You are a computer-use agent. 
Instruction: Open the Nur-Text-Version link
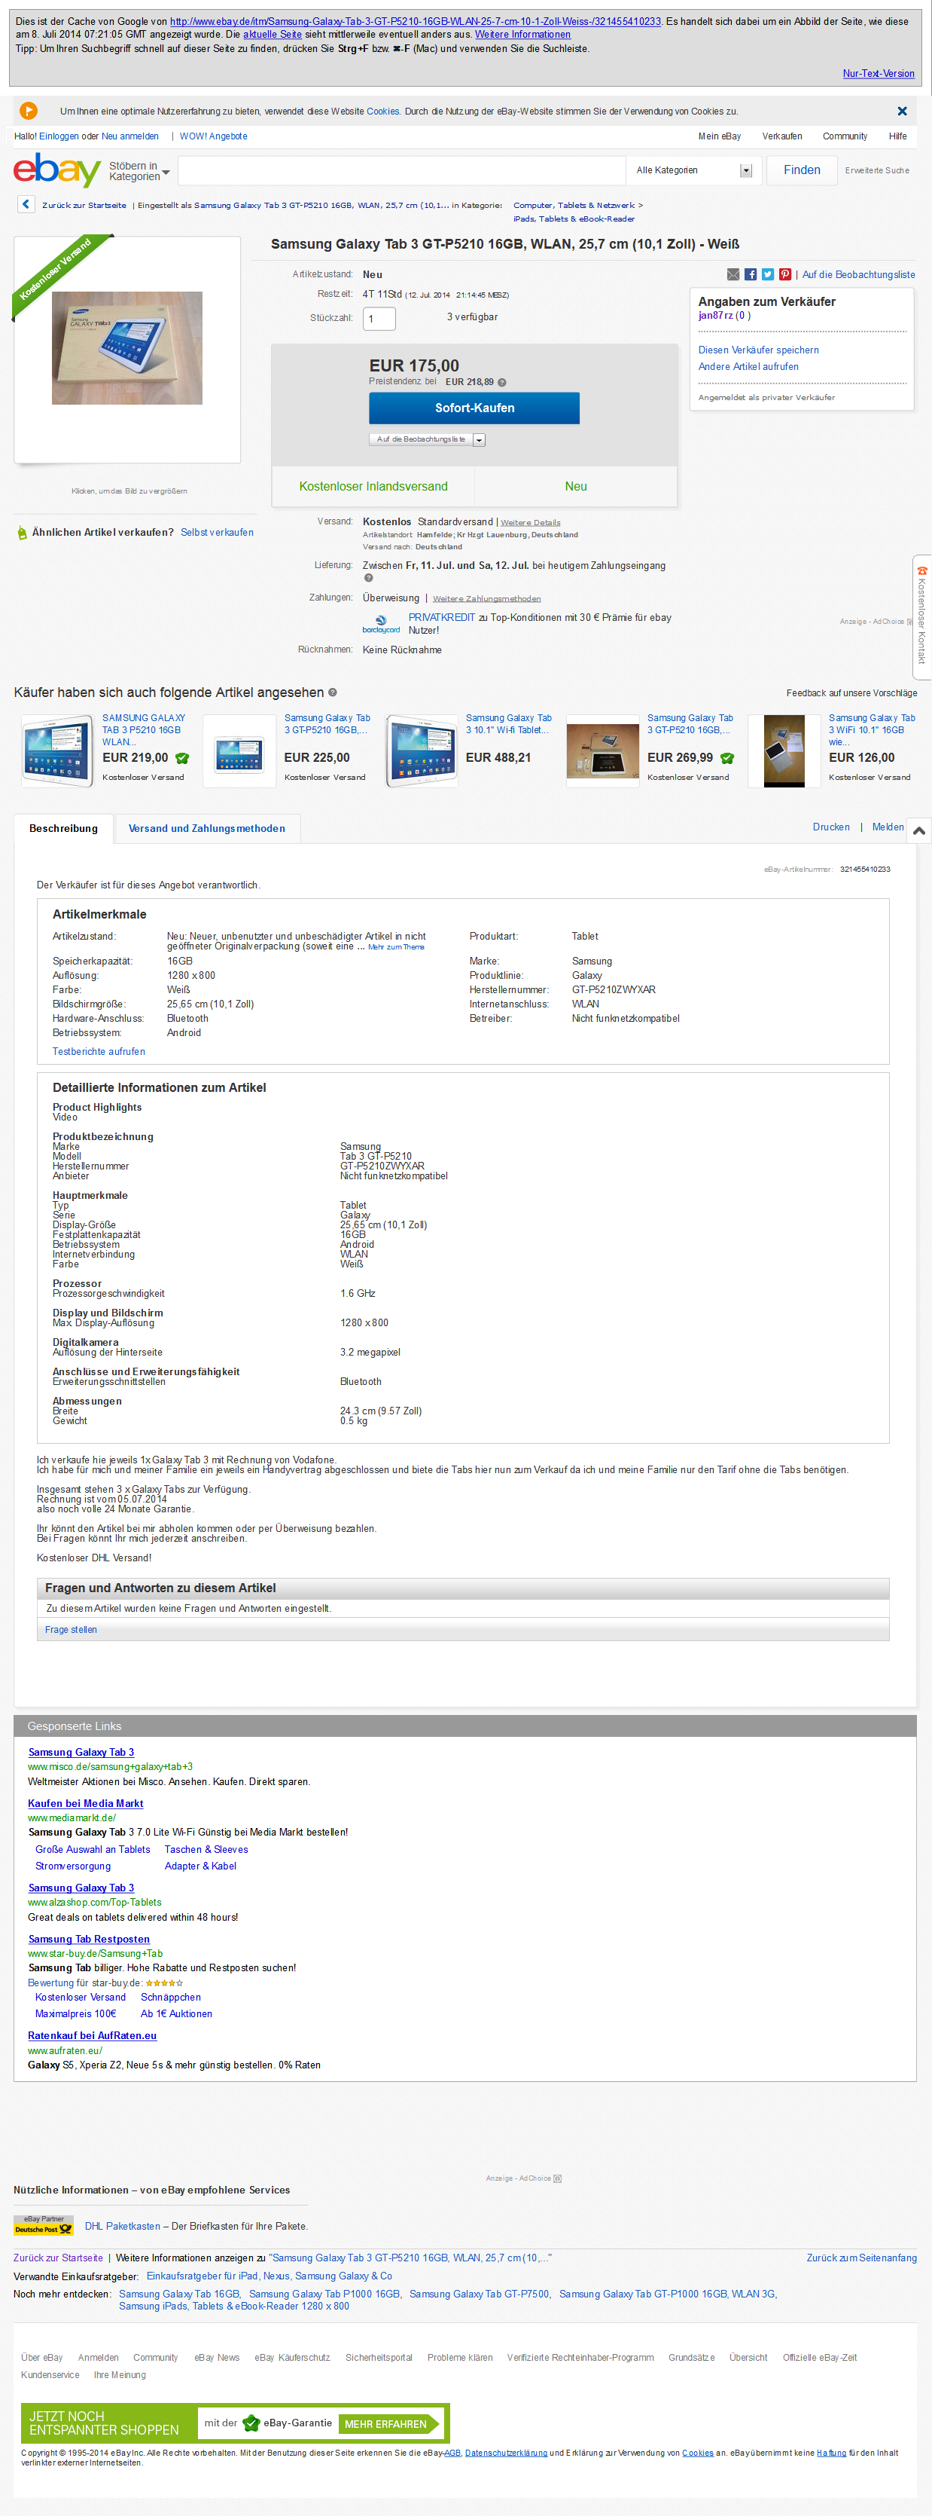click(879, 73)
